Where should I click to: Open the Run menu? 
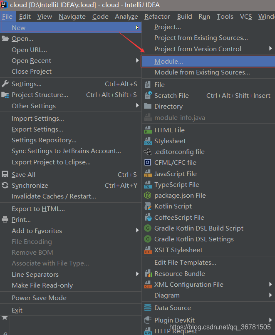tap(204, 17)
